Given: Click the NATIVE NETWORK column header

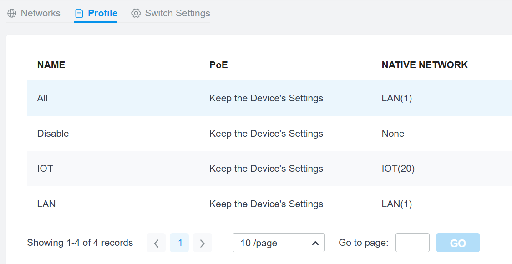Looking at the screenshot, I should [425, 65].
